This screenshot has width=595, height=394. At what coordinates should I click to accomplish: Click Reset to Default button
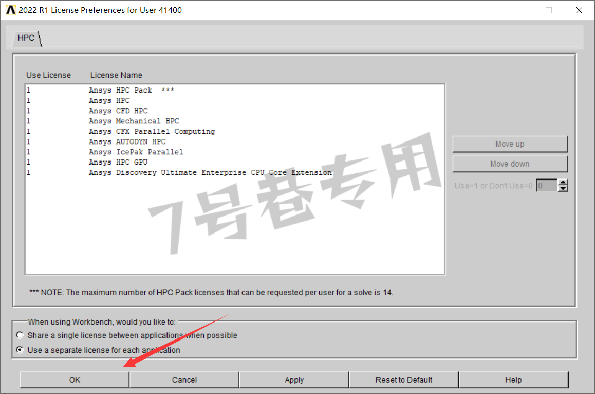click(404, 380)
